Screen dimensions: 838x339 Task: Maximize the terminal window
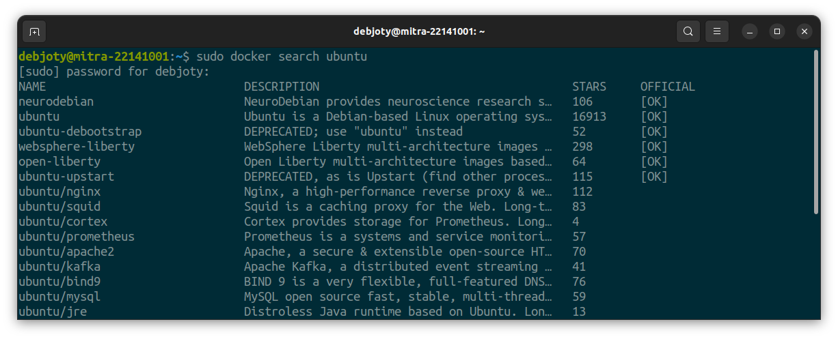pos(777,31)
